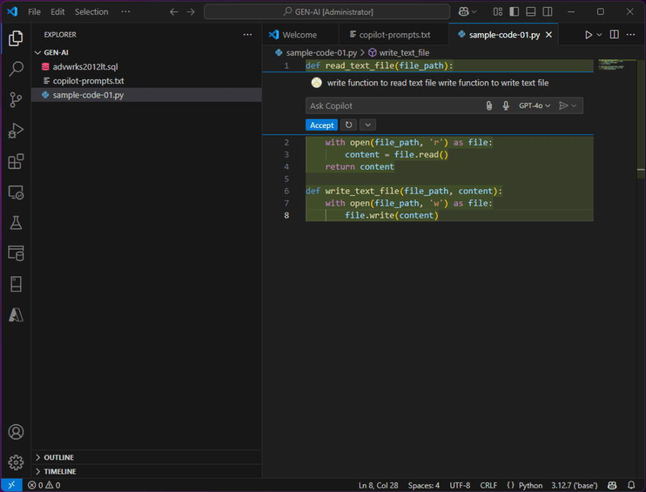The image size is (646, 492).
Task: Open the Testing view flask icon
Action: pos(16,223)
